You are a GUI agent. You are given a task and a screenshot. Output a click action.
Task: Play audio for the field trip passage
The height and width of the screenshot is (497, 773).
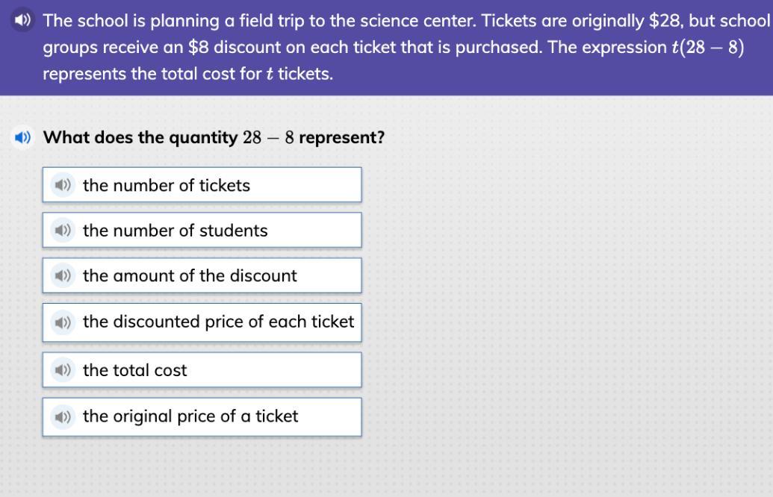click(x=23, y=20)
